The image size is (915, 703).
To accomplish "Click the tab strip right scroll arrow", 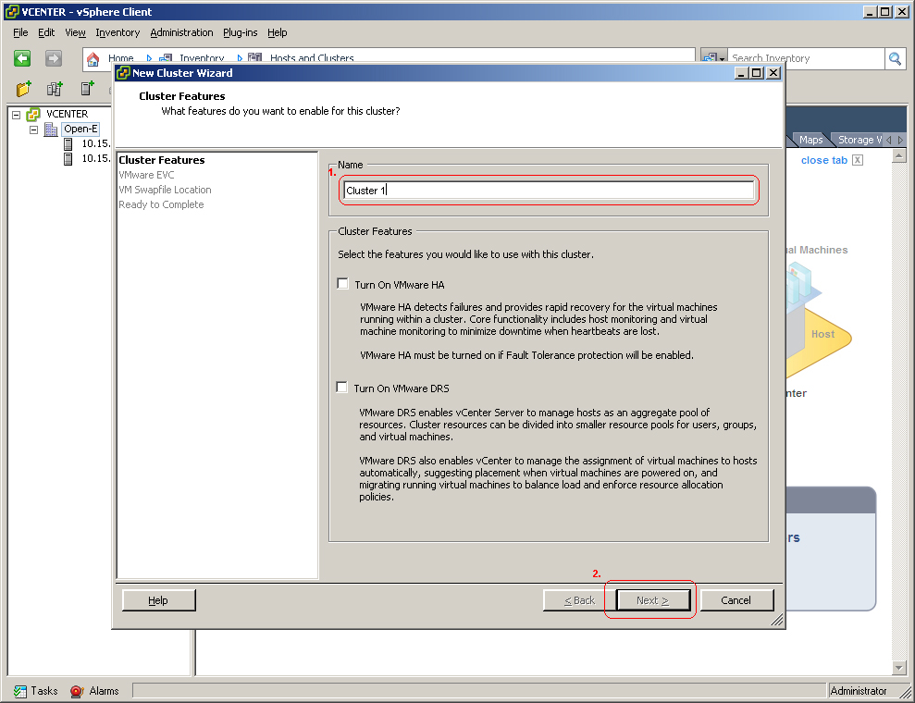I will coord(900,140).
